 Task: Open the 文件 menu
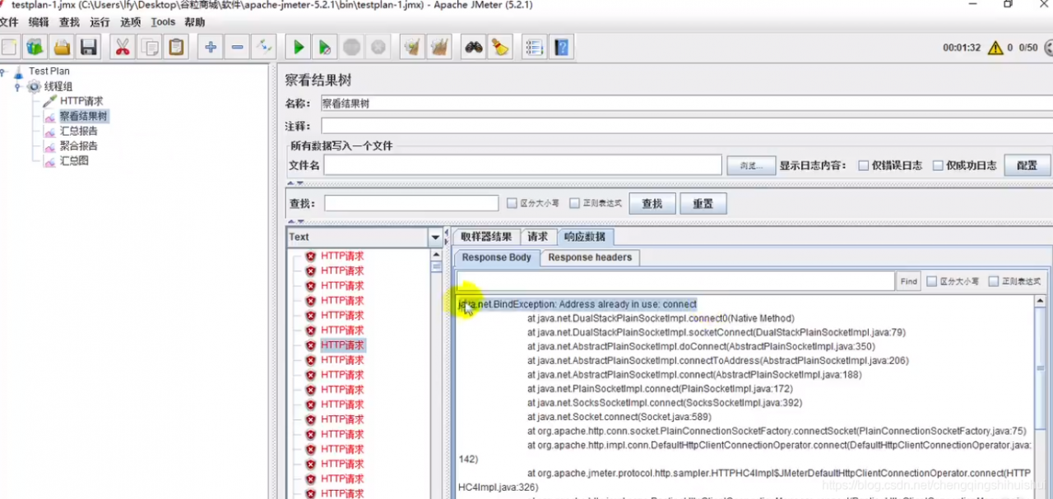(x=9, y=22)
